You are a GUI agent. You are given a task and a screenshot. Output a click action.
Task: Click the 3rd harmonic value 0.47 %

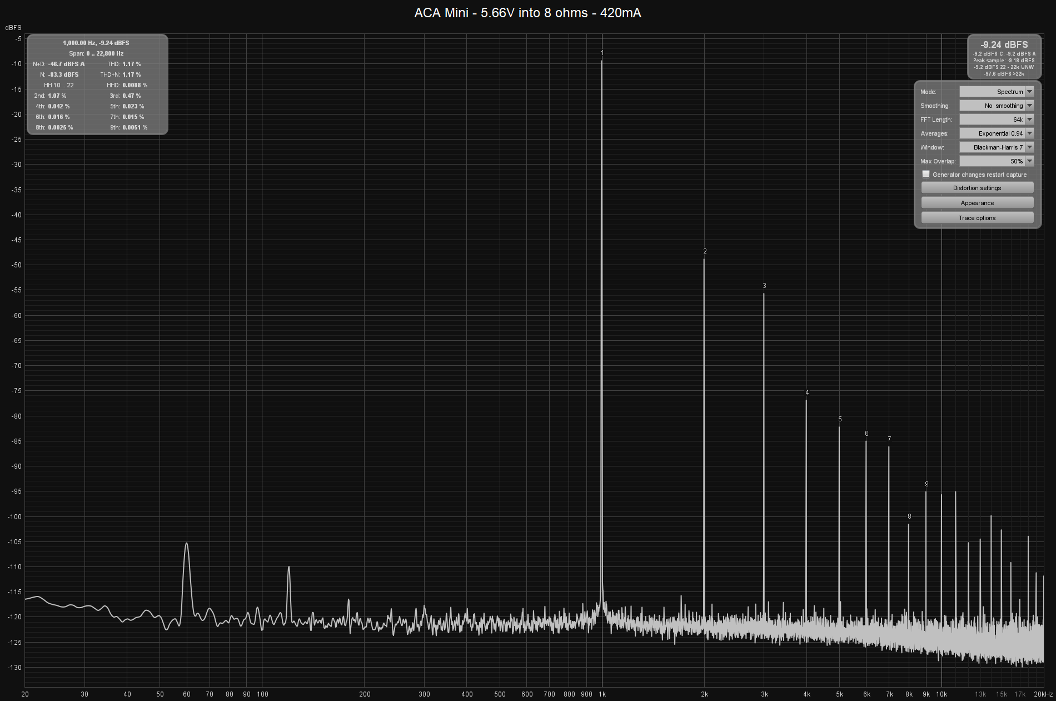(132, 96)
